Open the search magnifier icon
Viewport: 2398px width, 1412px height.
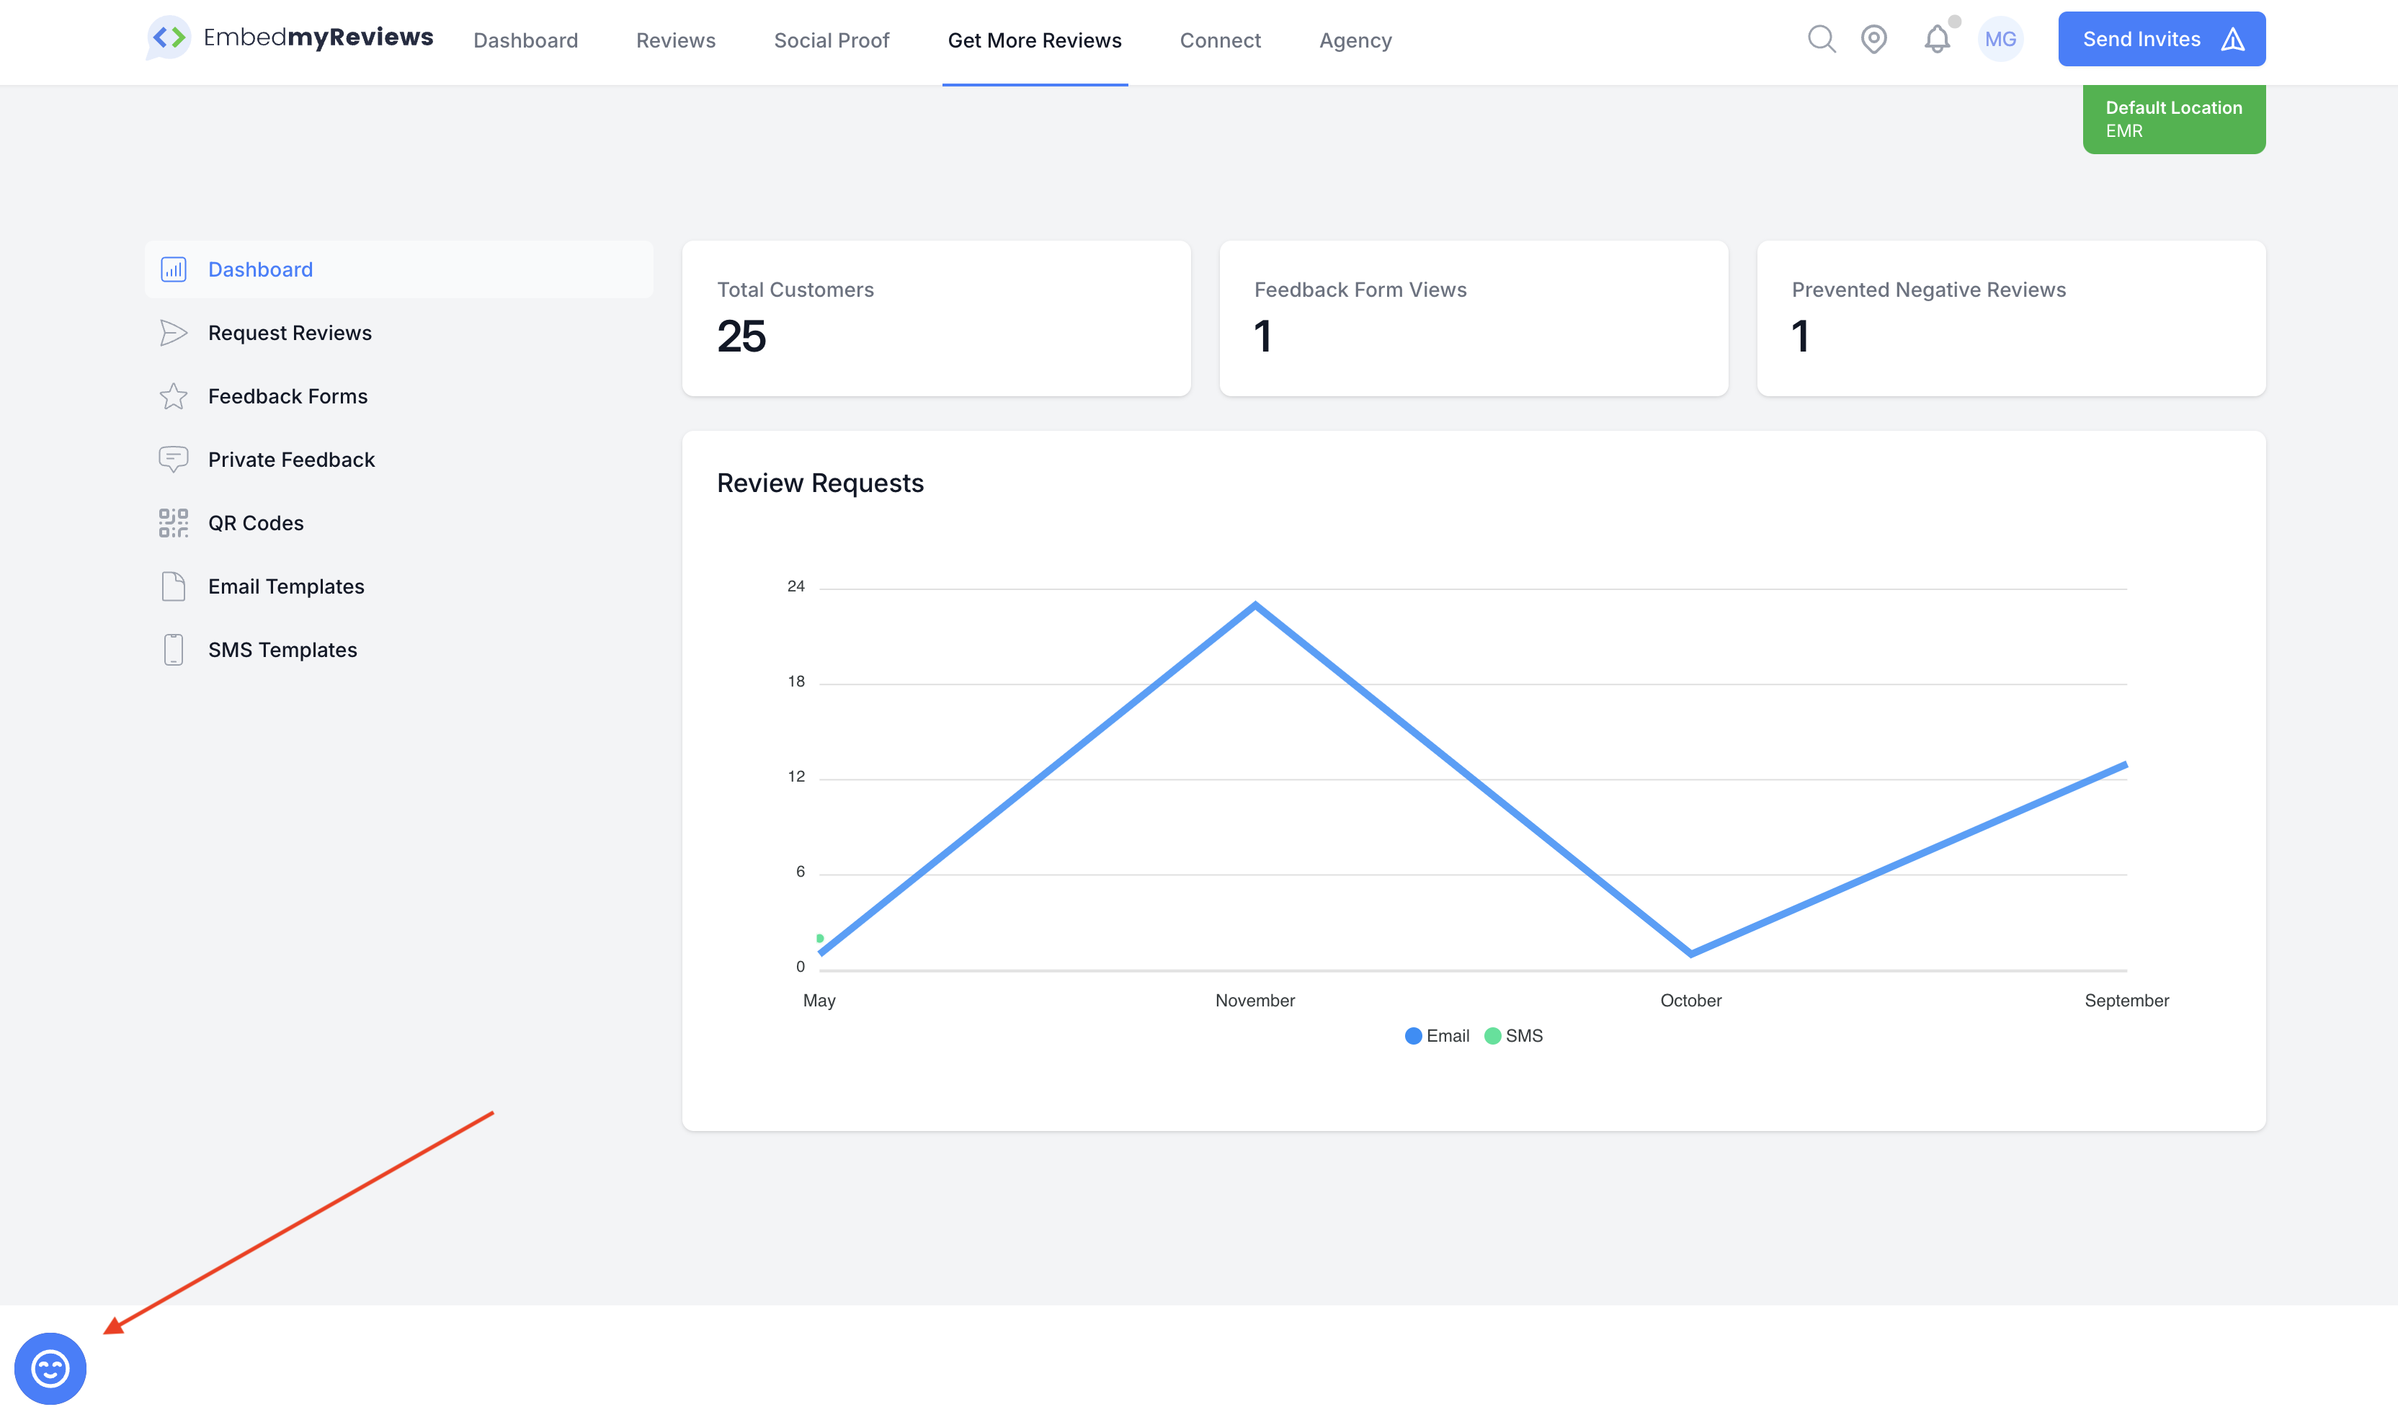pos(1822,39)
